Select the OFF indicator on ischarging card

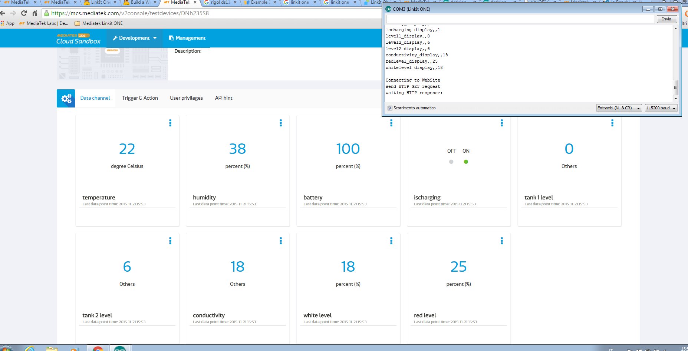(x=451, y=162)
